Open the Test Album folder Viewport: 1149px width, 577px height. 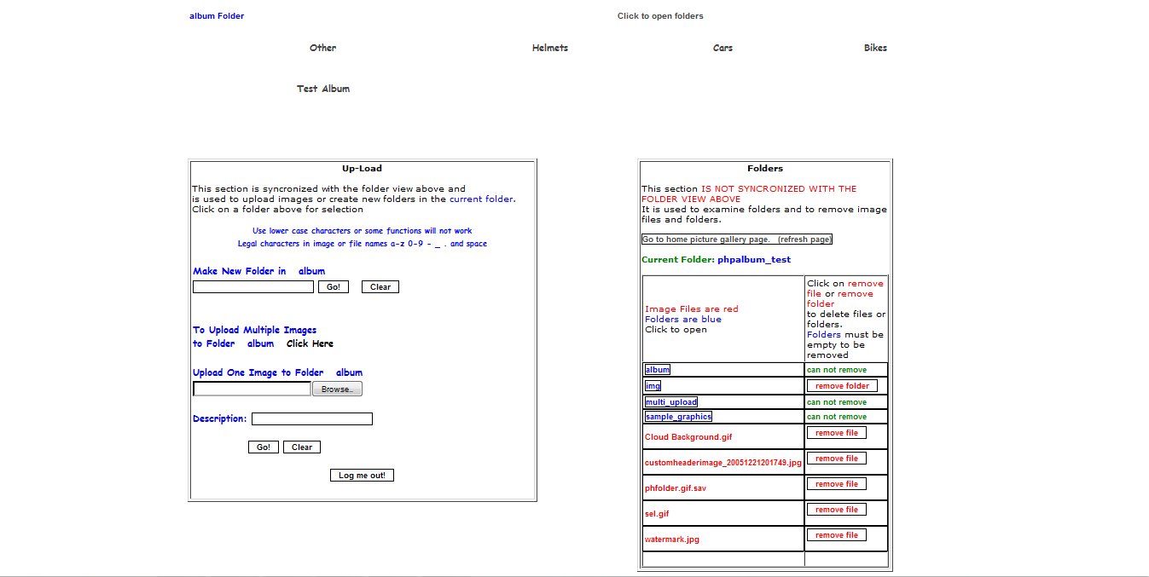click(322, 89)
